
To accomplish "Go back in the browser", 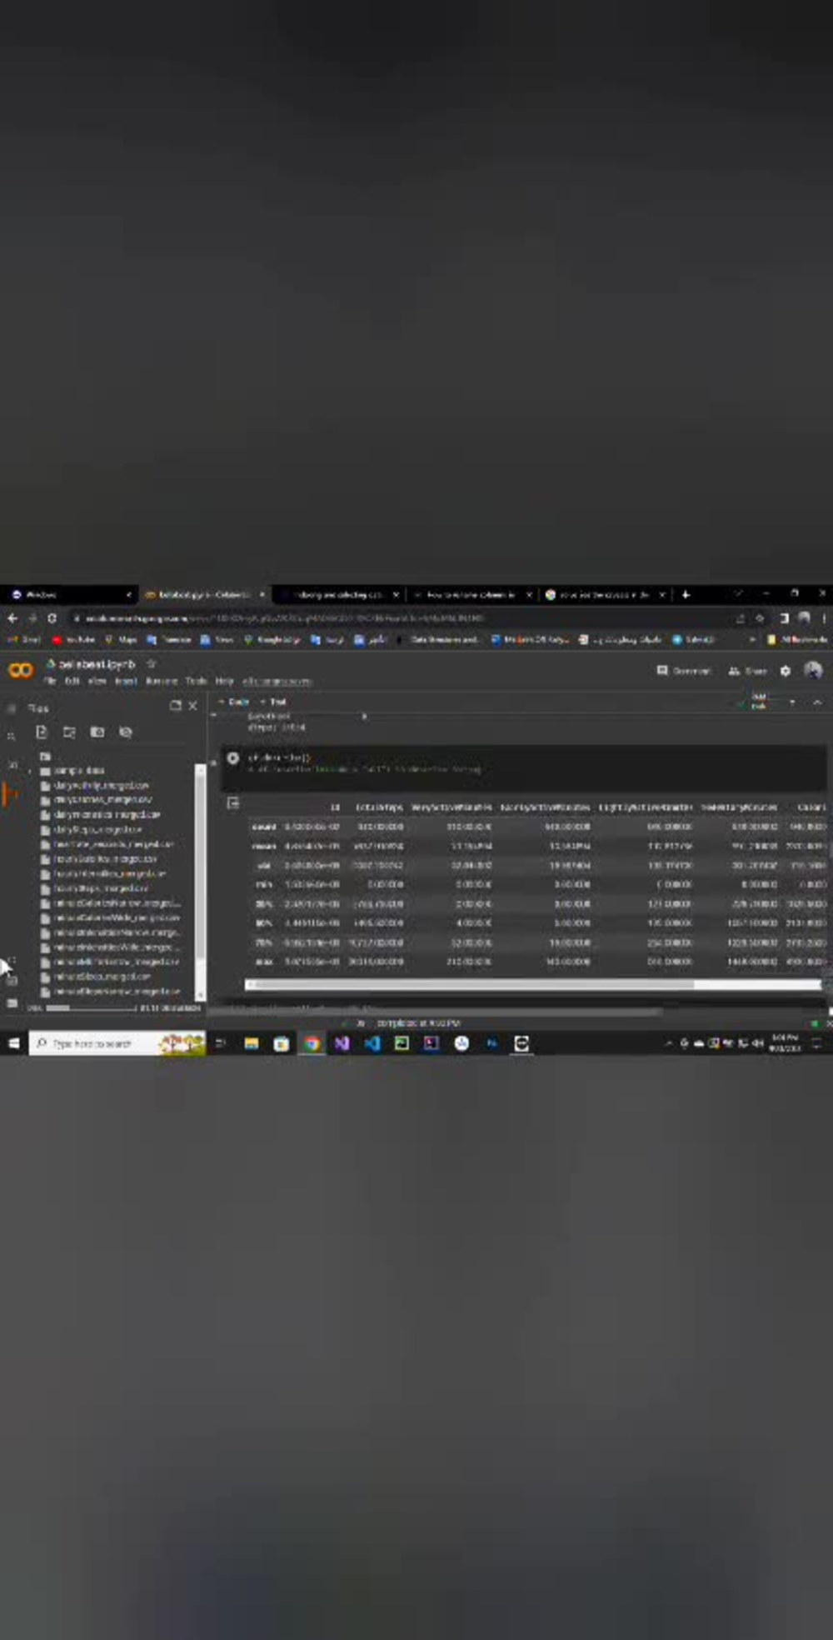I will (12, 618).
